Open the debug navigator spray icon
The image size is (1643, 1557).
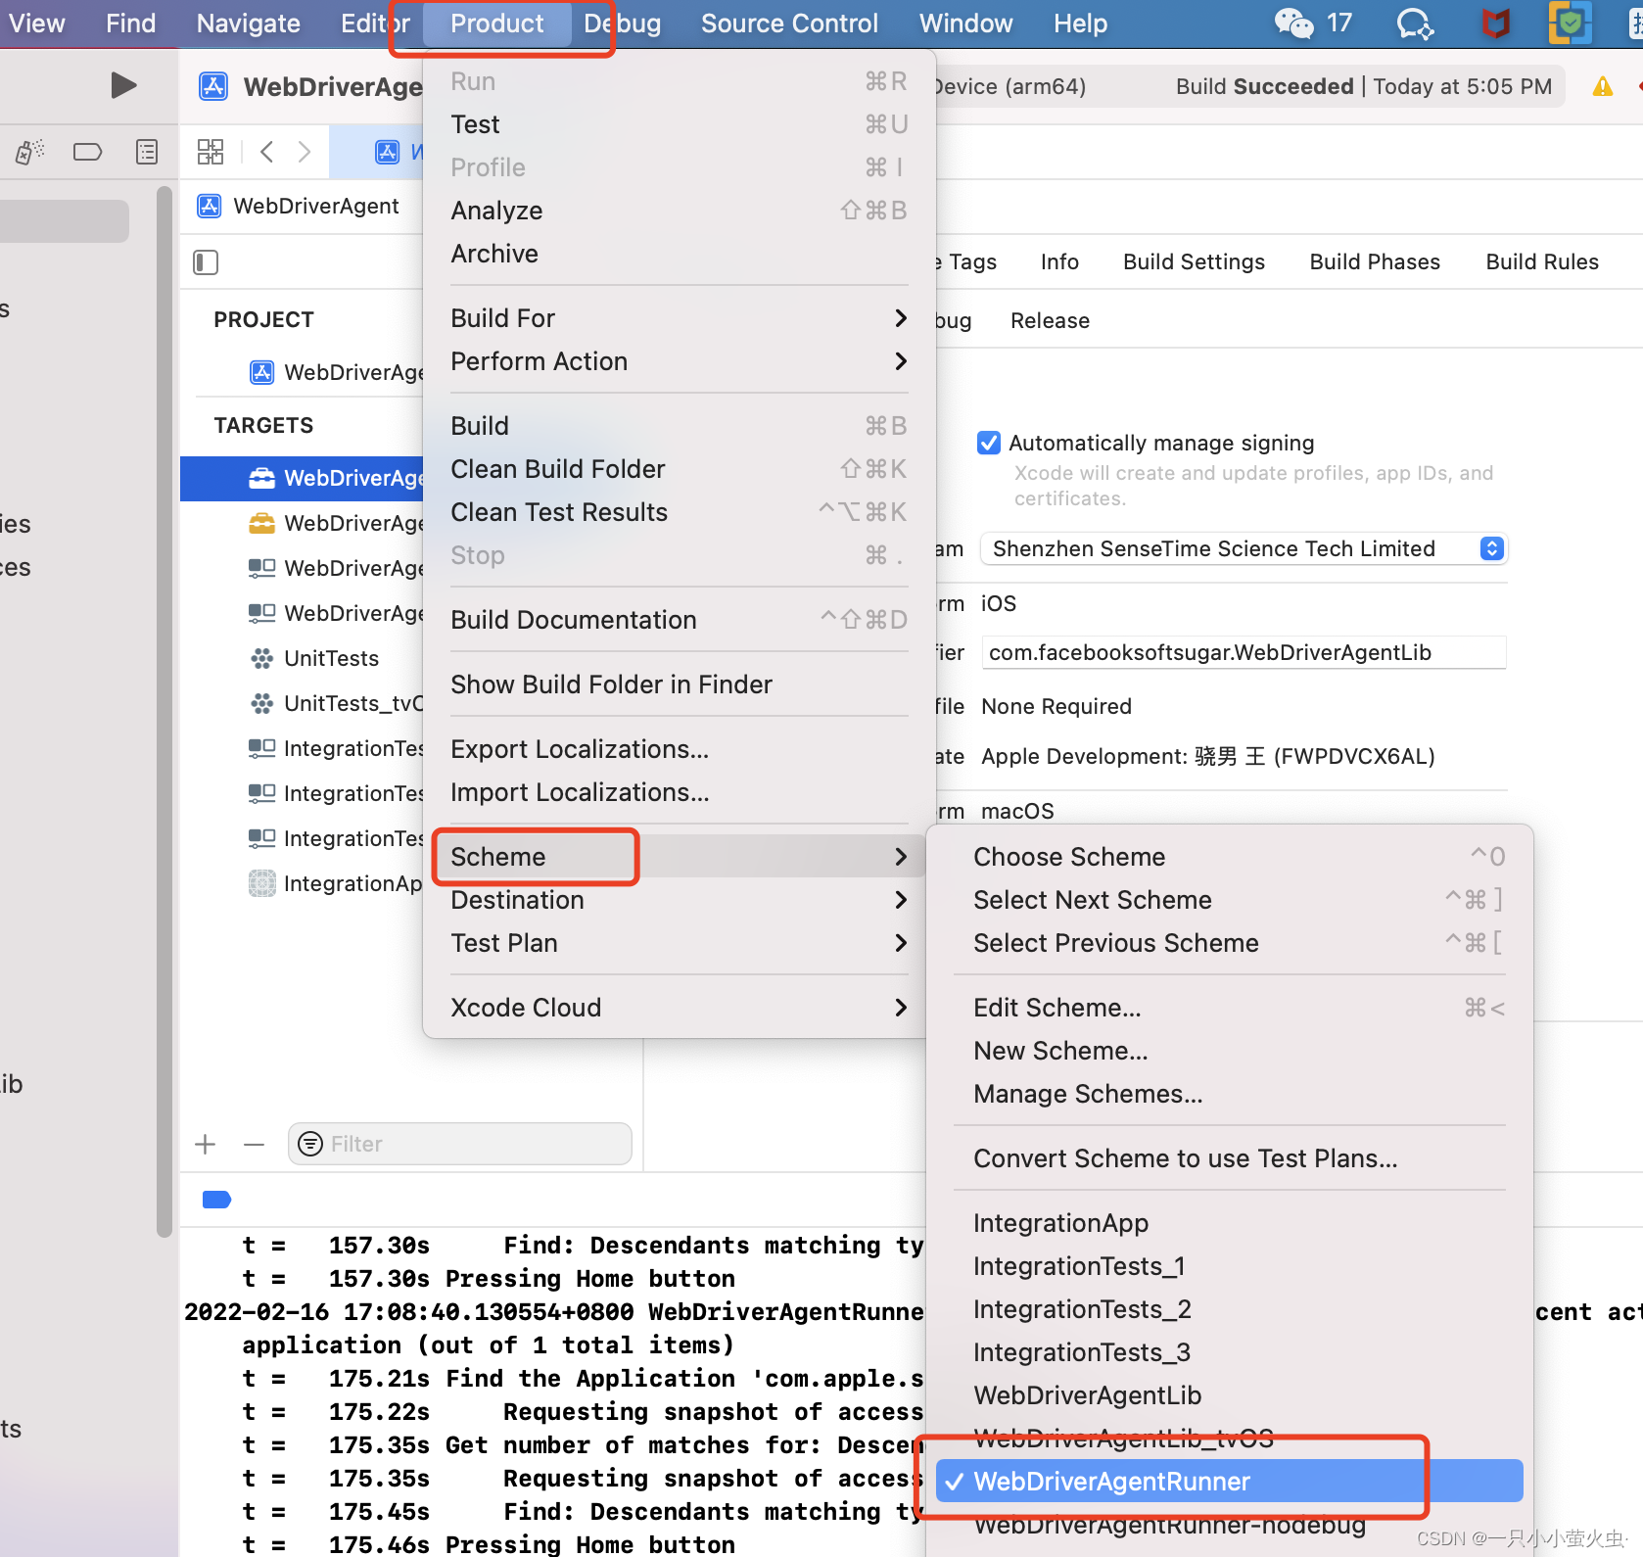tap(30, 152)
